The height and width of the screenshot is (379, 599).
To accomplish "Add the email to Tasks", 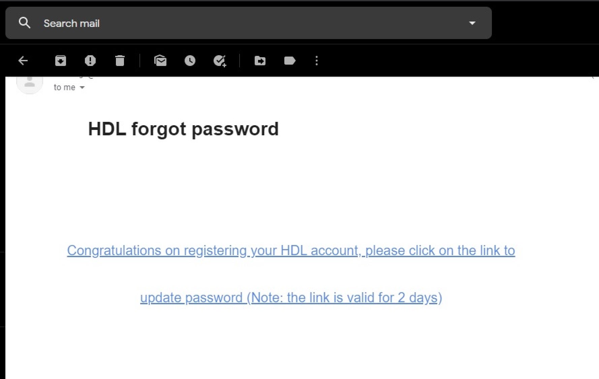I will click(220, 61).
